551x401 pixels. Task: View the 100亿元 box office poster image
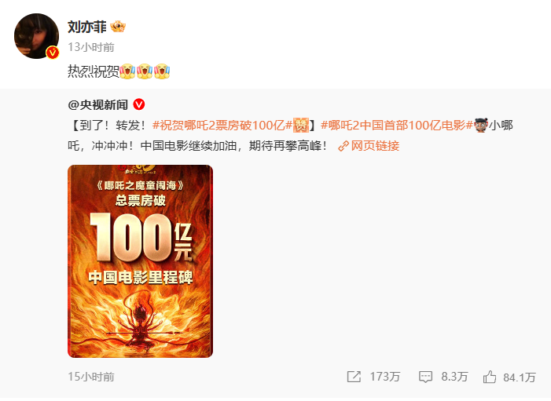tap(140, 261)
